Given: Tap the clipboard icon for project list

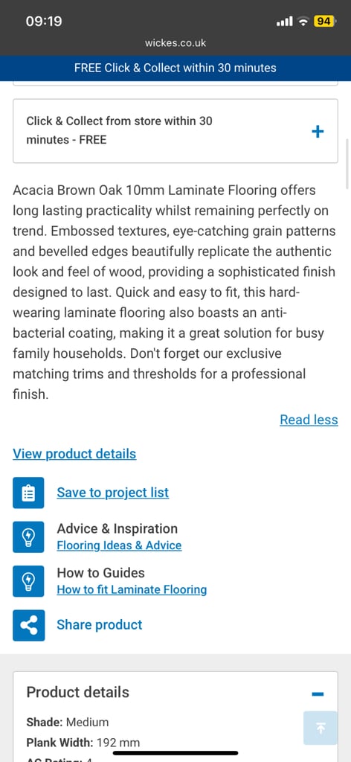Looking at the screenshot, I should 28,493.
